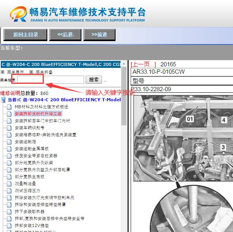The width and height of the screenshot is (233, 232).
Task: Open the 安装车辆识别号 entry
Action: (29, 128)
